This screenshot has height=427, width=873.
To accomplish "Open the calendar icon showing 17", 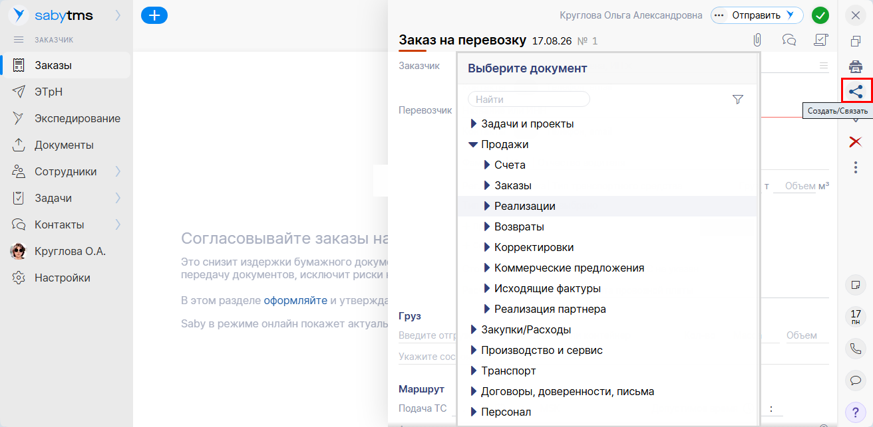I will (x=856, y=316).
